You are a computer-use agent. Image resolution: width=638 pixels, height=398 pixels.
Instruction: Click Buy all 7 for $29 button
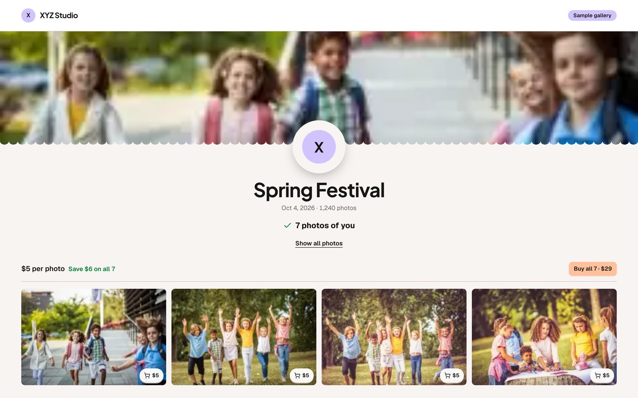click(593, 269)
